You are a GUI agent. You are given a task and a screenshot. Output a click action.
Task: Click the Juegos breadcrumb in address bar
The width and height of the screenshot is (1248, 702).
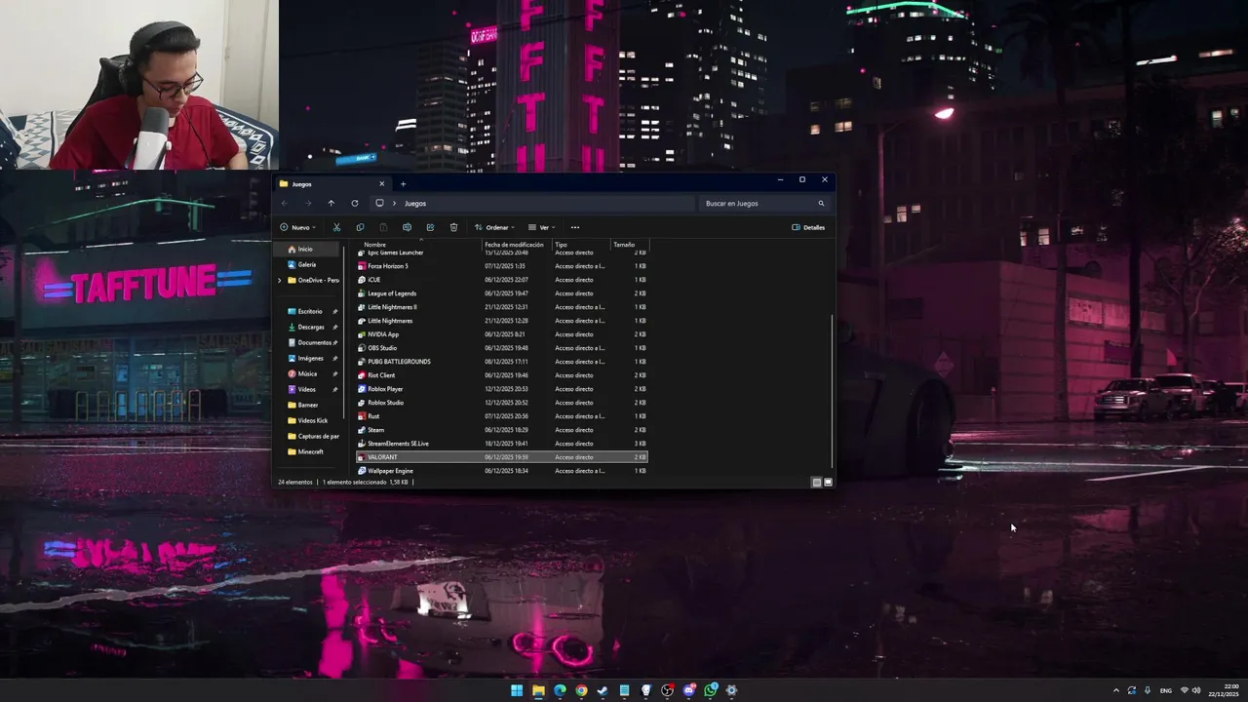click(x=415, y=203)
